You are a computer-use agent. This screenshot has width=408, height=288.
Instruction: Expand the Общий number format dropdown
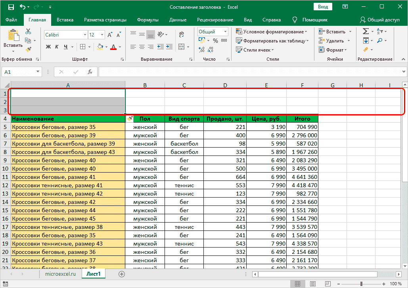click(x=225, y=32)
